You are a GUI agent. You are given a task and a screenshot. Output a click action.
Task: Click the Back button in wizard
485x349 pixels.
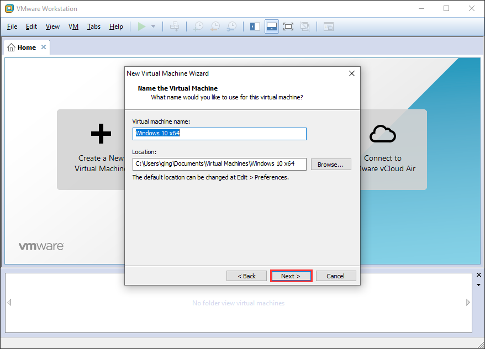(246, 276)
